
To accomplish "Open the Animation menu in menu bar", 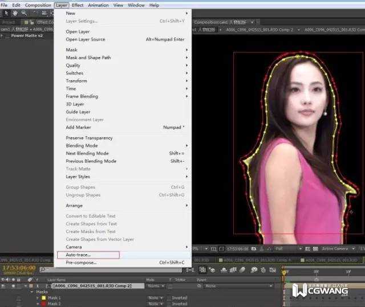I will 98,5.
